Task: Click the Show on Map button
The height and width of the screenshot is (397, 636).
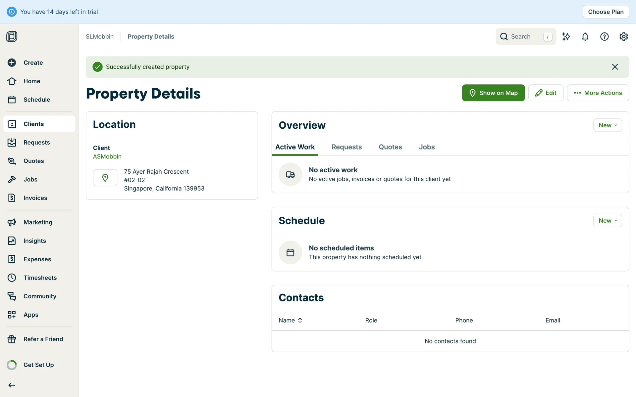Action: pyautogui.click(x=493, y=93)
